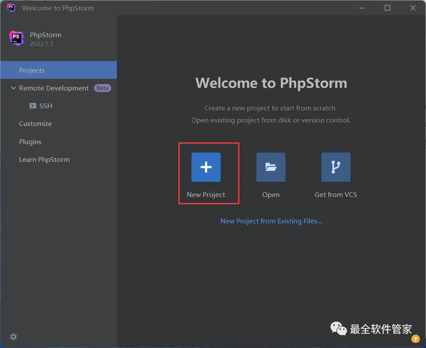Open the settings gear in the sidebar
This screenshot has width=426, height=348.
point(13,337)
